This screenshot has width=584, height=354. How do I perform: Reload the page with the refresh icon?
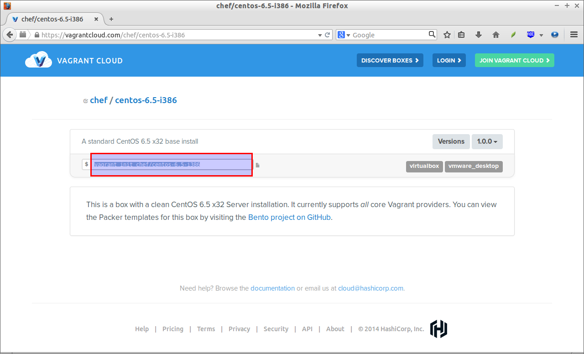click(328, 35)
